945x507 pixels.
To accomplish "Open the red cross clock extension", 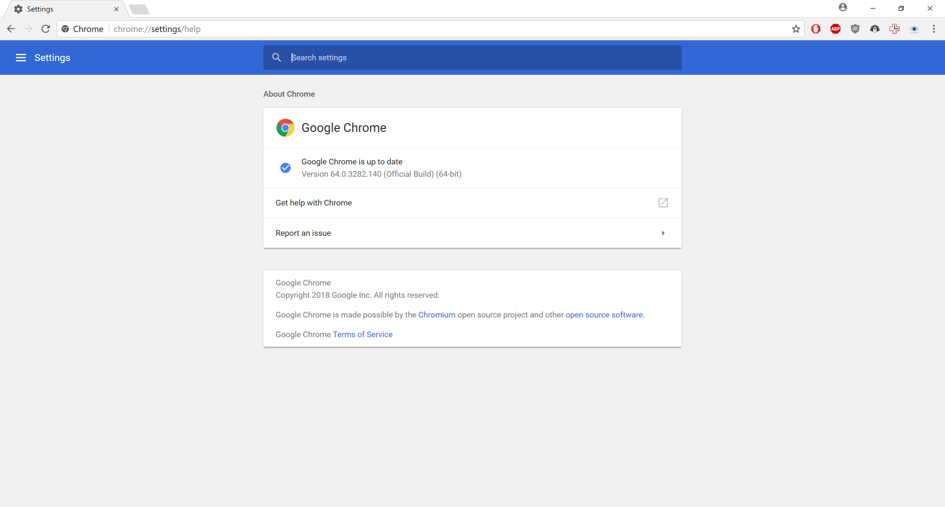I will pyautogui.click(x=894, y=29).
